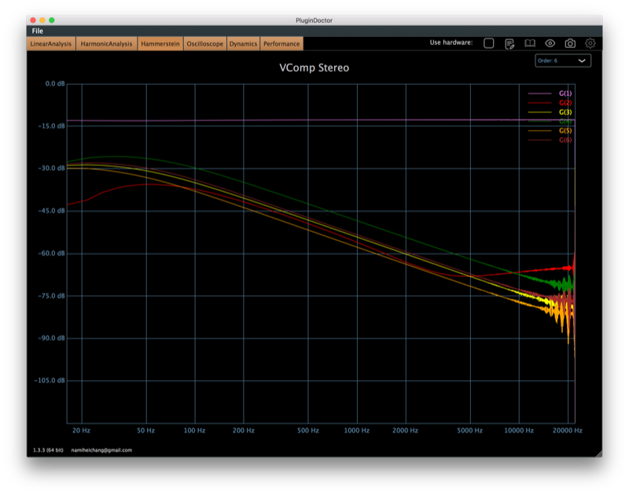This screenshot has height=495, width=629.
Task: Click the -30.0 dB axis label
Action: 51,168
